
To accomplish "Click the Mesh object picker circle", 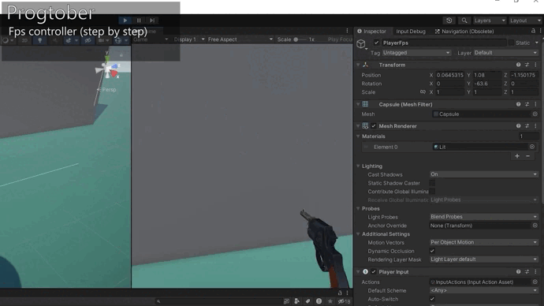I will [x=535, y=114].
